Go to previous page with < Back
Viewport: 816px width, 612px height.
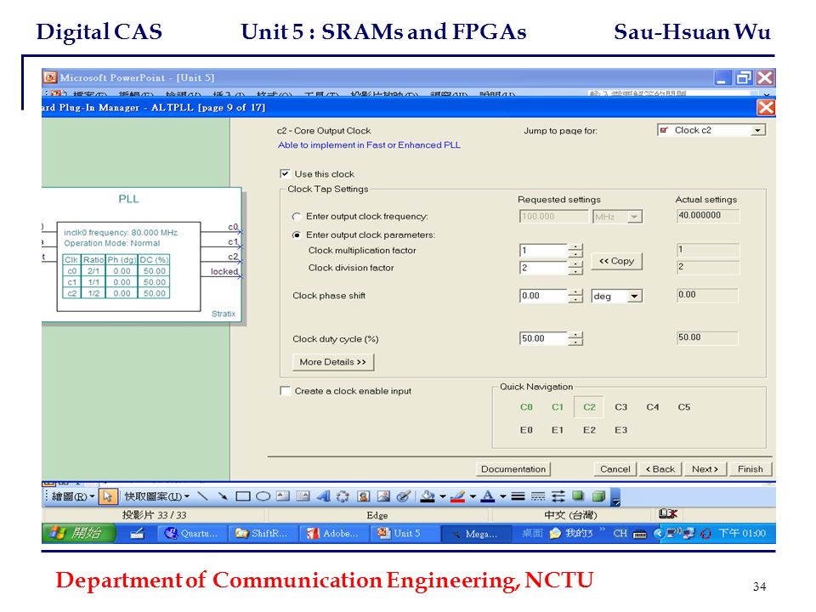[x=660, y=469]
